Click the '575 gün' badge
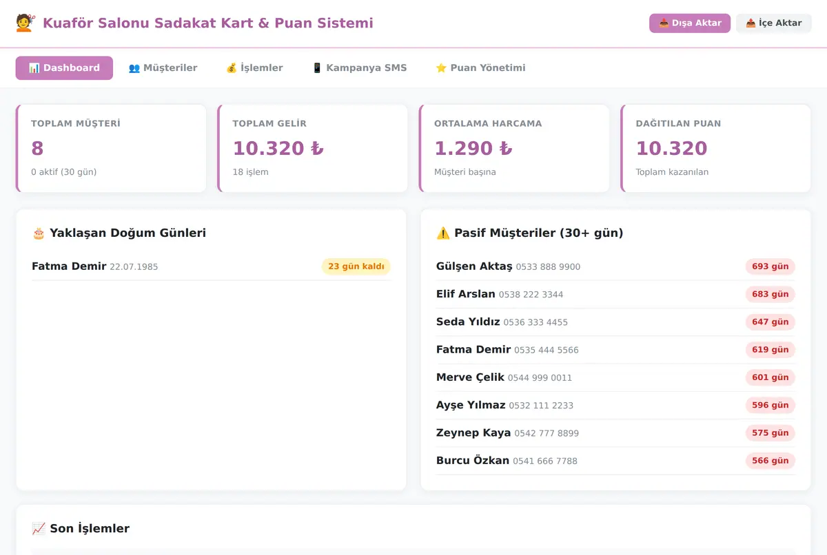 pos(770,433)
